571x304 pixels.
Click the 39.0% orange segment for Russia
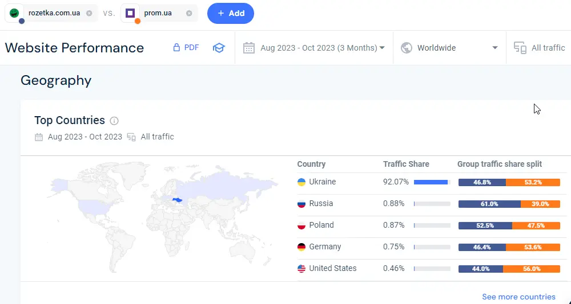coord(540,204)
